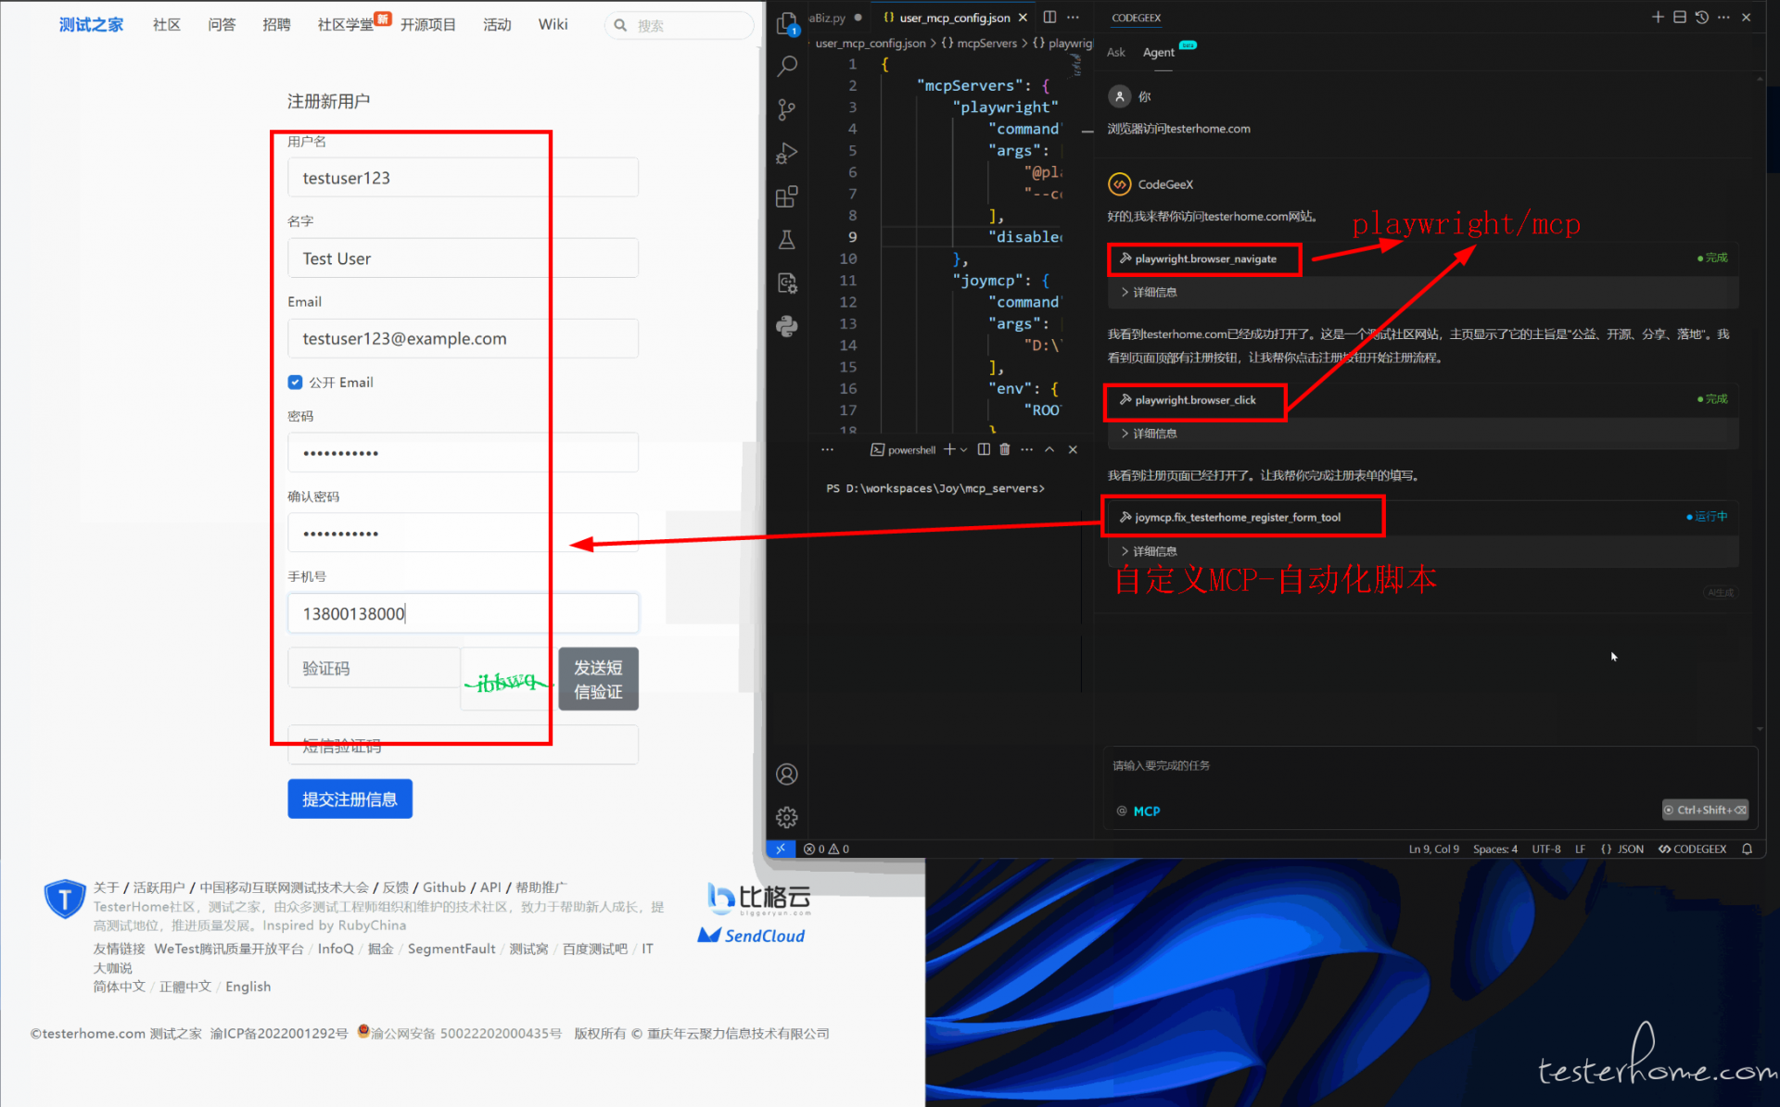Image resolution: width=1780 pixels, height=1107 pixels.
Task: Click the CODEGEEX status bar item
Action: point(1692,849)
